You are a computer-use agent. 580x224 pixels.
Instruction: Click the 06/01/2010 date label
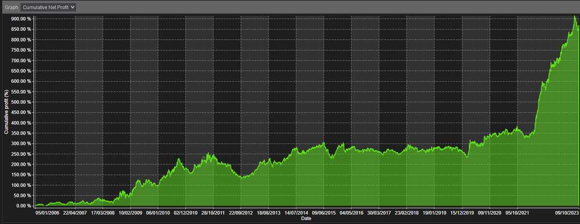point(158,212)
